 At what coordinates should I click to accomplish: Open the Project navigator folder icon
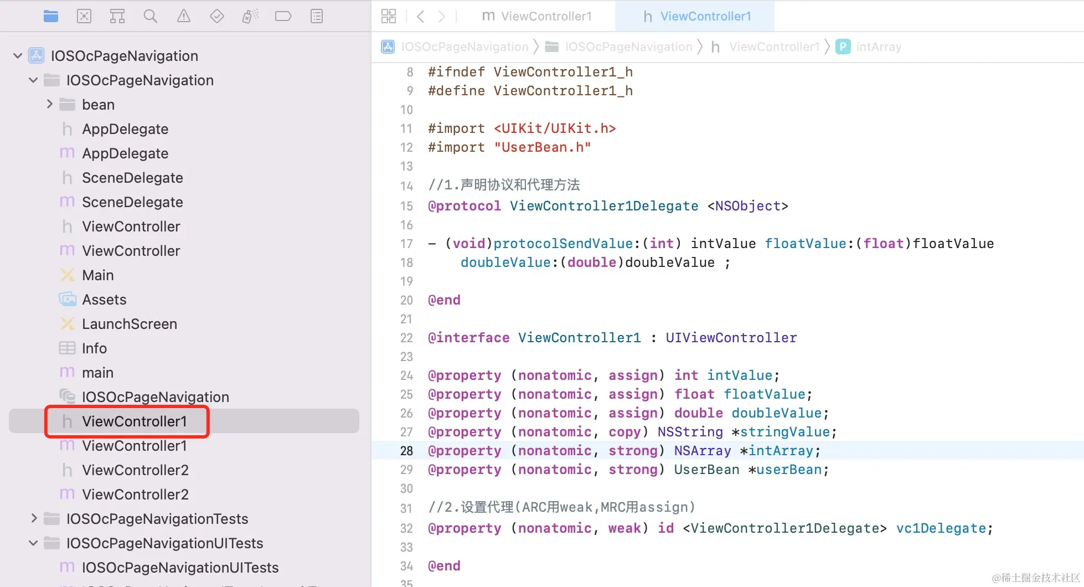point(51,17)
